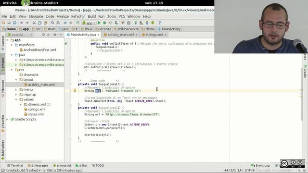Navigate forward with the right arrow icon
This screenshot has height=173, width=308.
(x=71, y=23)
